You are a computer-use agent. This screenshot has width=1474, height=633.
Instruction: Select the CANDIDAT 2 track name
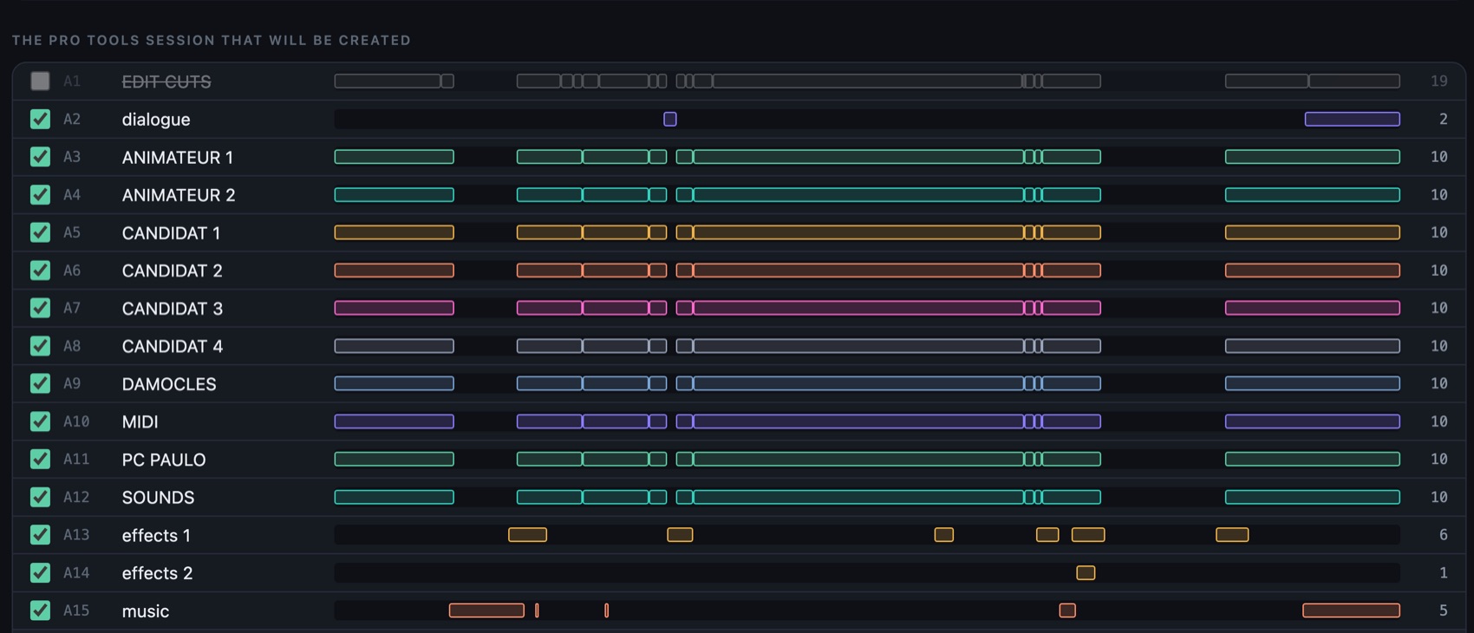173,271
